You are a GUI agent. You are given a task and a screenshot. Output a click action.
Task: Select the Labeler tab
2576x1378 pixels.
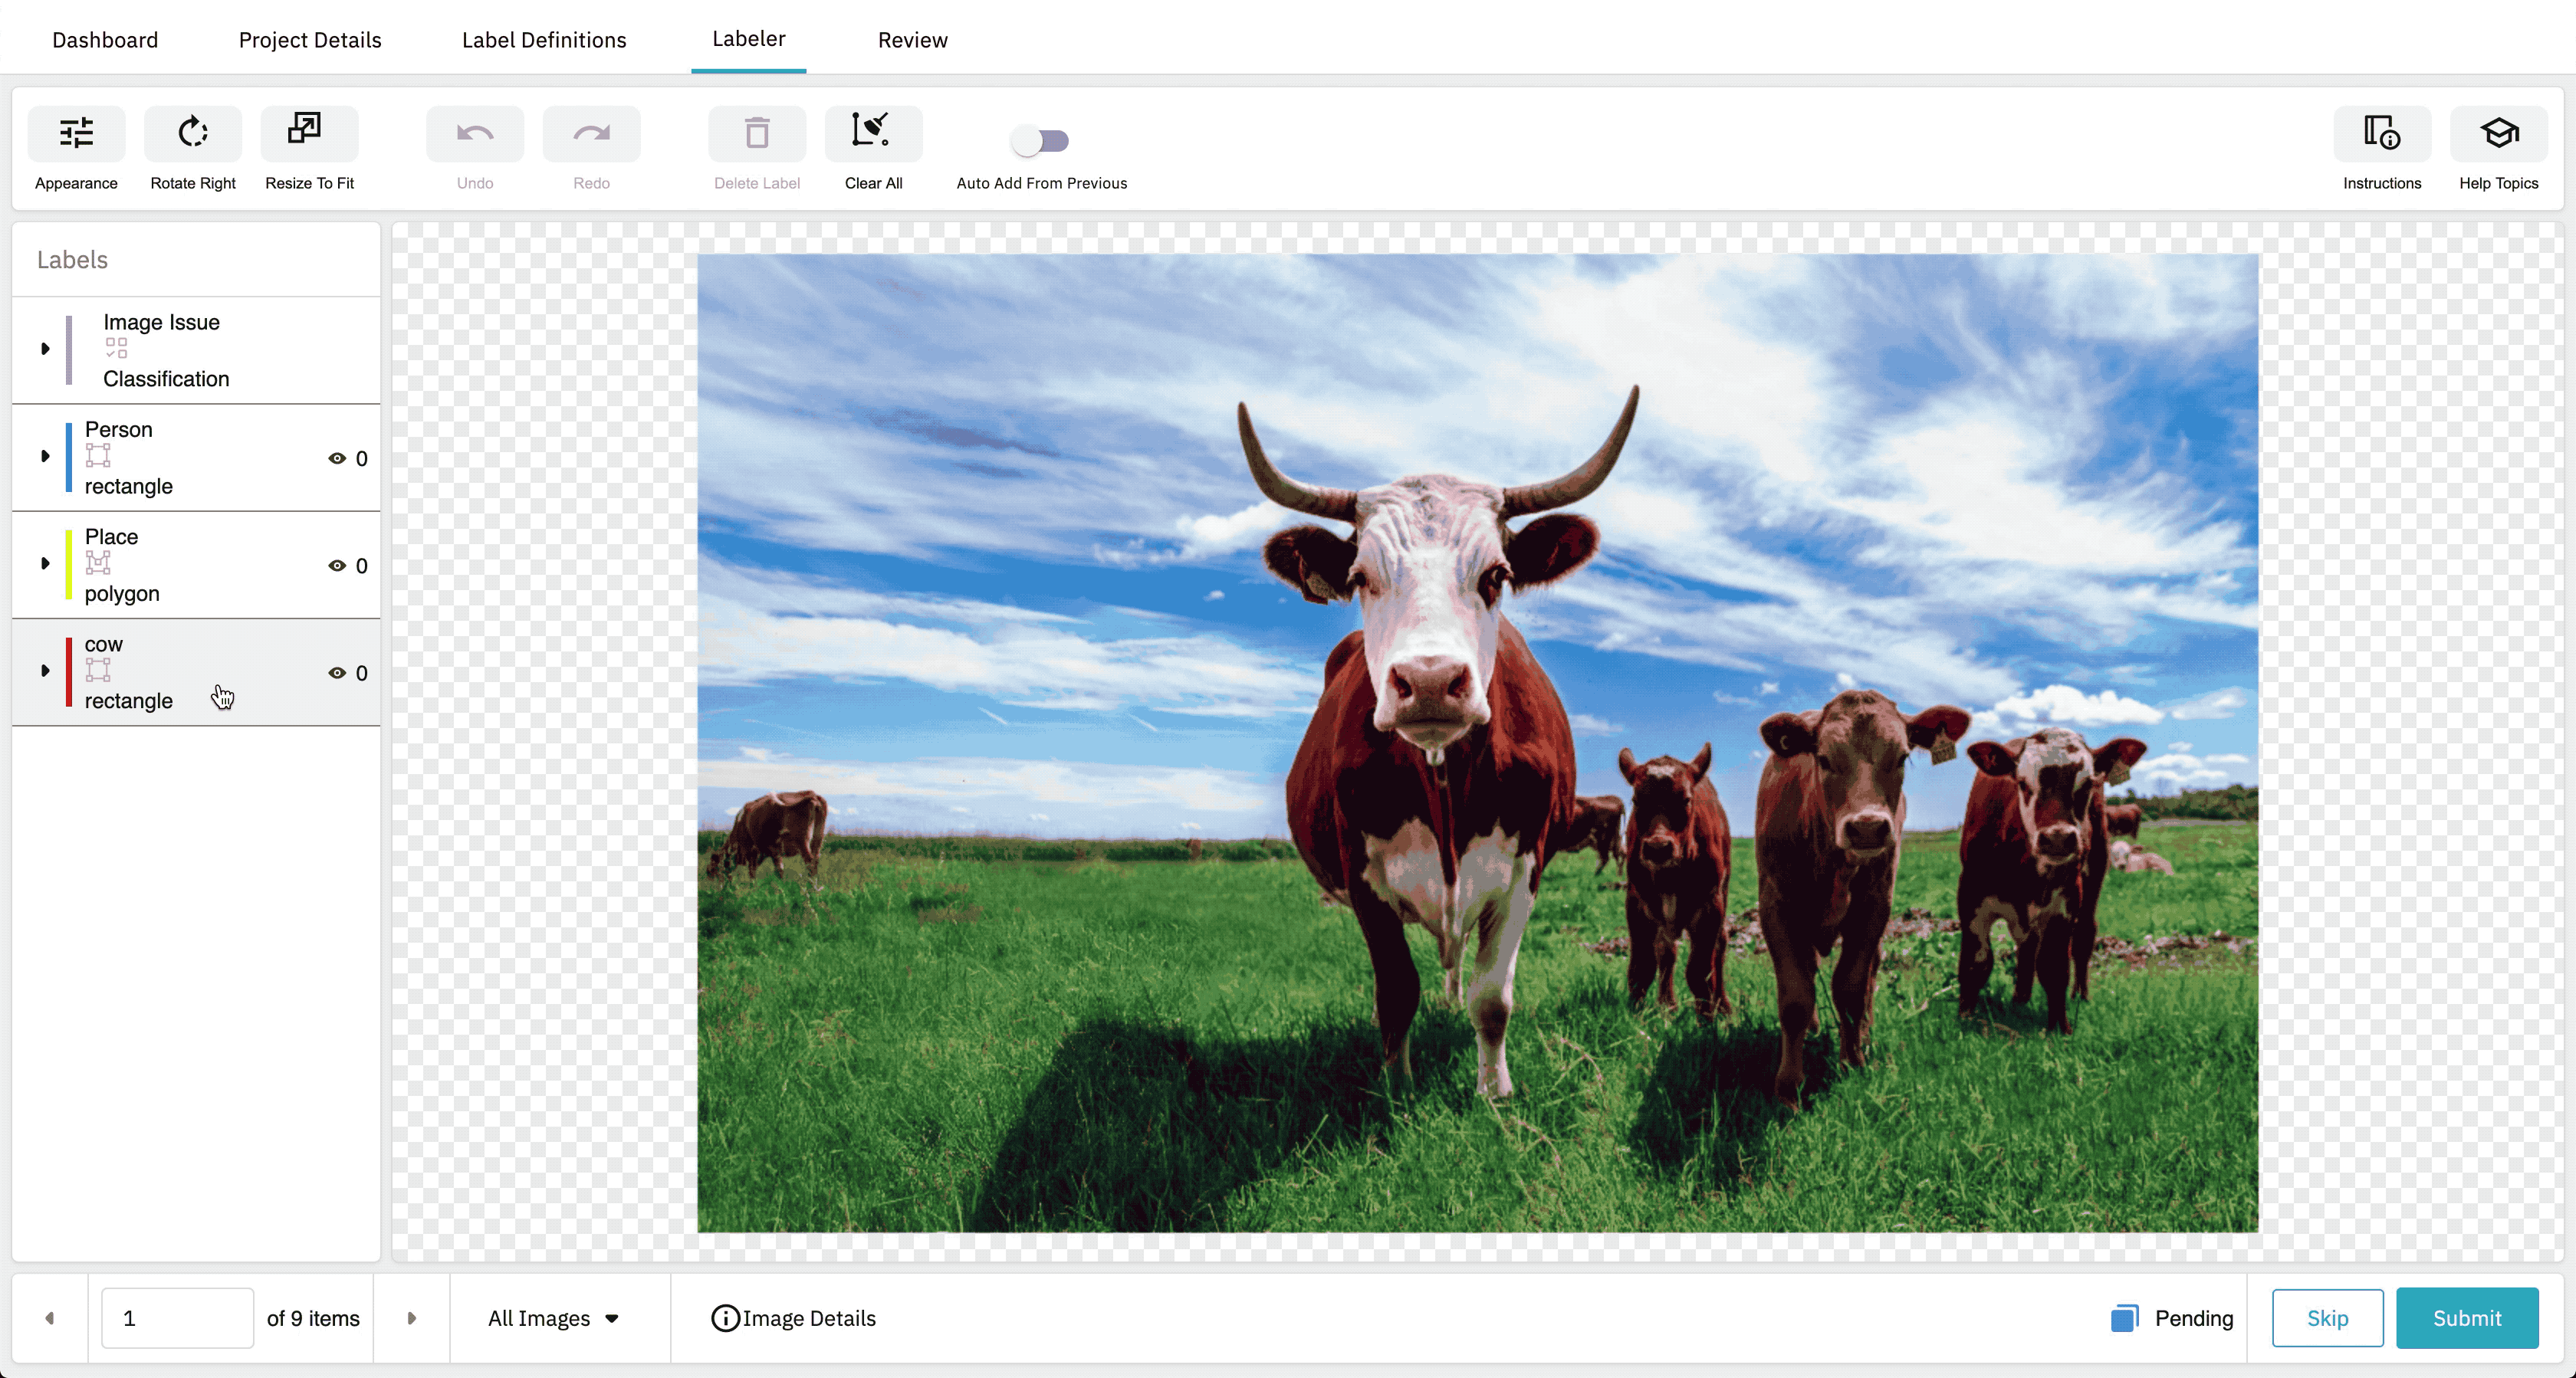[x=749, y=39]
